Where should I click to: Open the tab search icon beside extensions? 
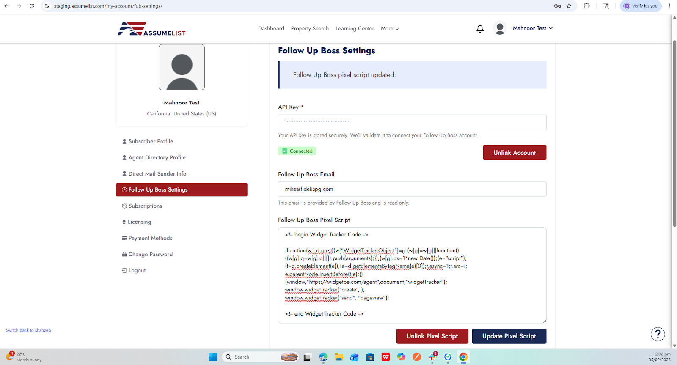pyautogui.click(x=605, y=6)
